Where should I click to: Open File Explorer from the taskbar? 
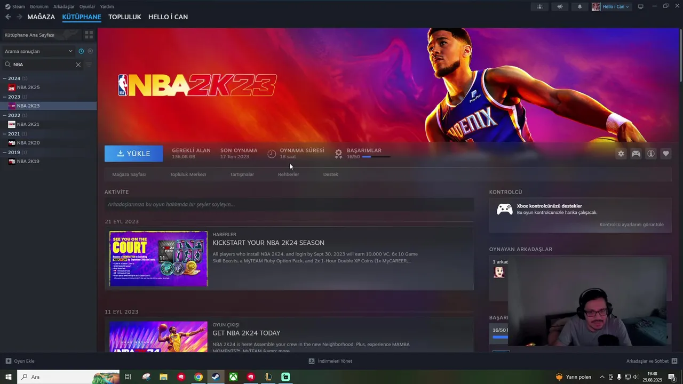(164, 377)
